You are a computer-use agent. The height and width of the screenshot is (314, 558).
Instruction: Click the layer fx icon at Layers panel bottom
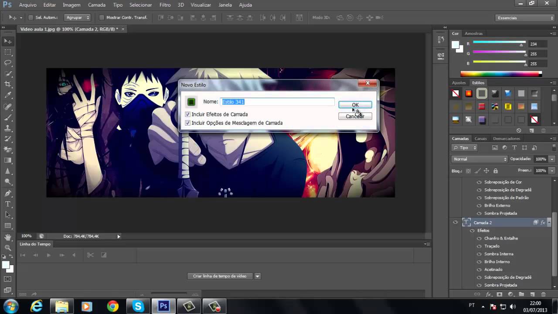[x=488, y=295]
